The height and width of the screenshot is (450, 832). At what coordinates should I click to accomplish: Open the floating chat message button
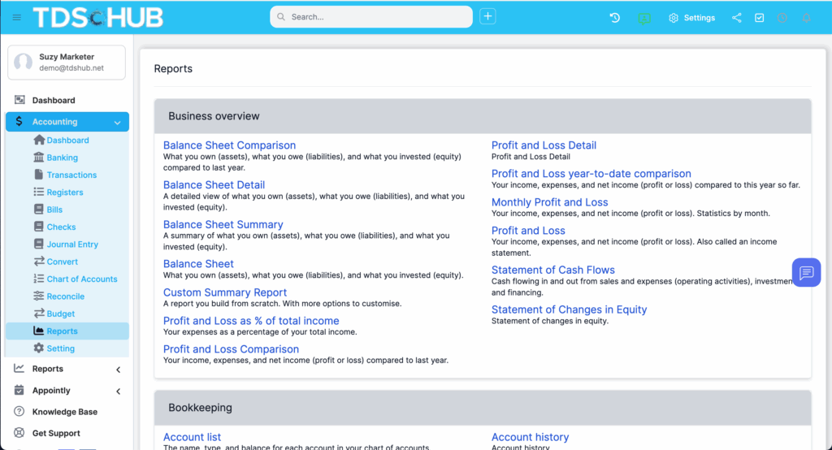(x=806, y=273)
